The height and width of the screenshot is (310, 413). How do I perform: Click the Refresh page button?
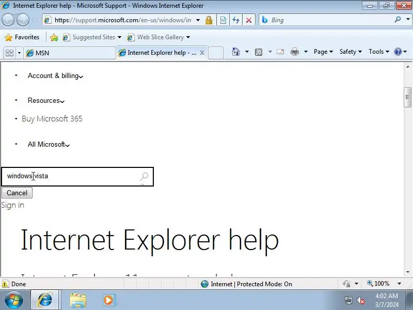click(x=236, y=20)
